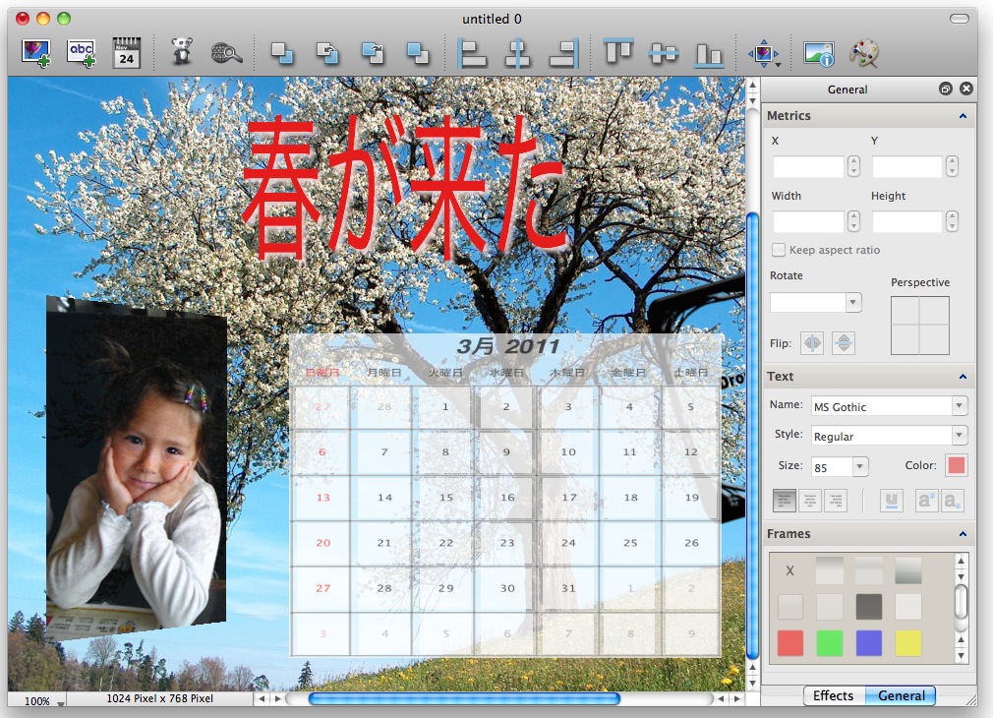The image size is (993, 718).
Task: Align objects to horizontal center
Action: 517,53
